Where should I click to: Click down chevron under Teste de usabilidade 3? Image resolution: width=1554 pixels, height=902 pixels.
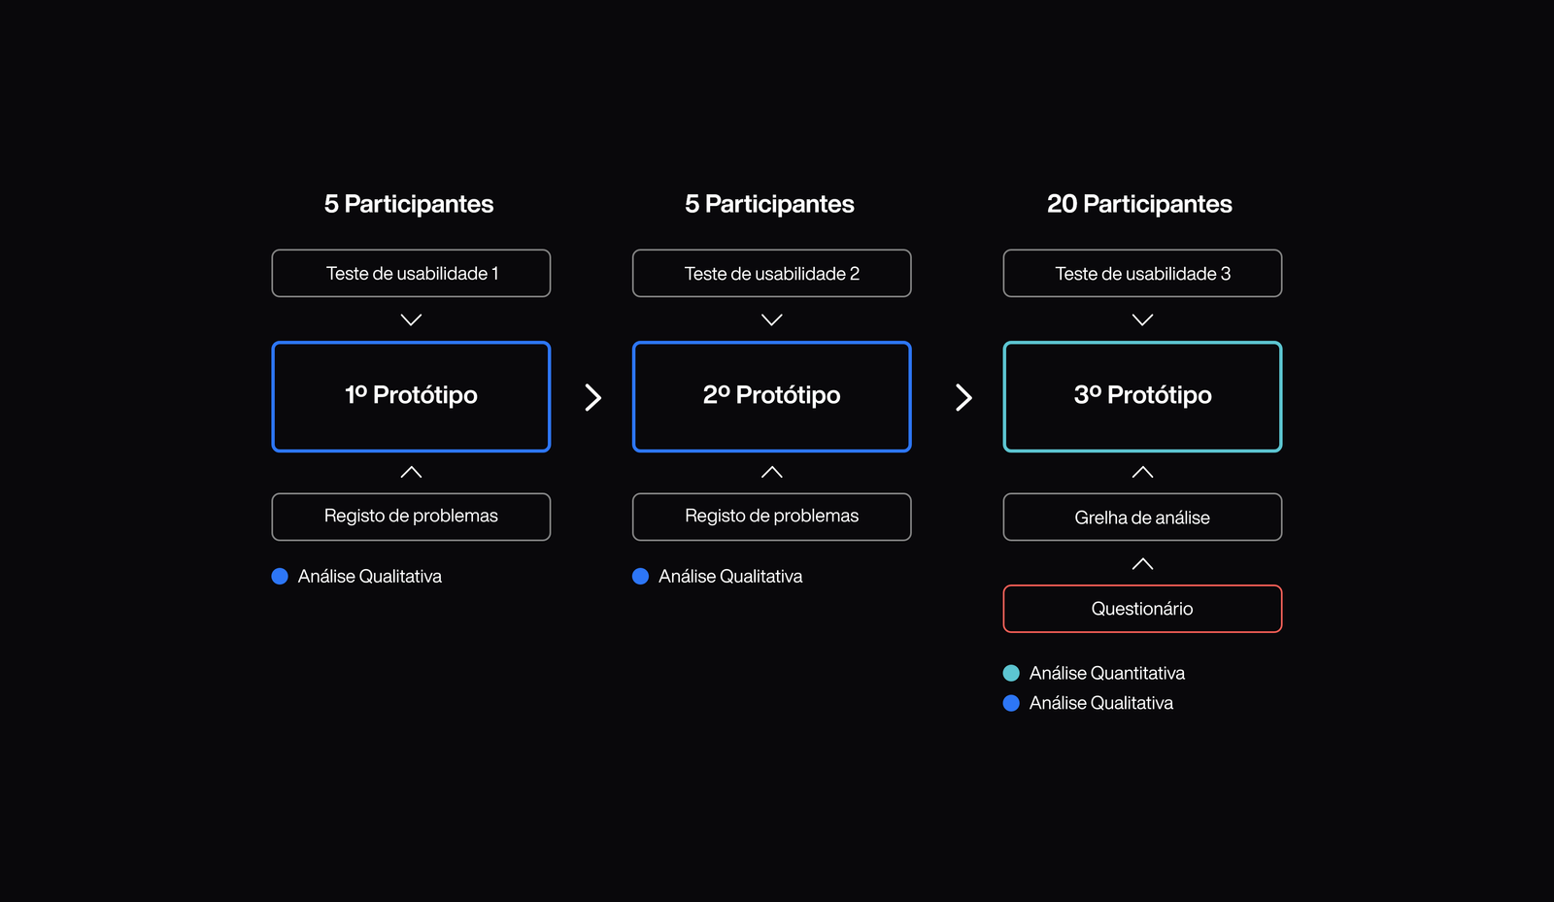[x=1142, y=319]
